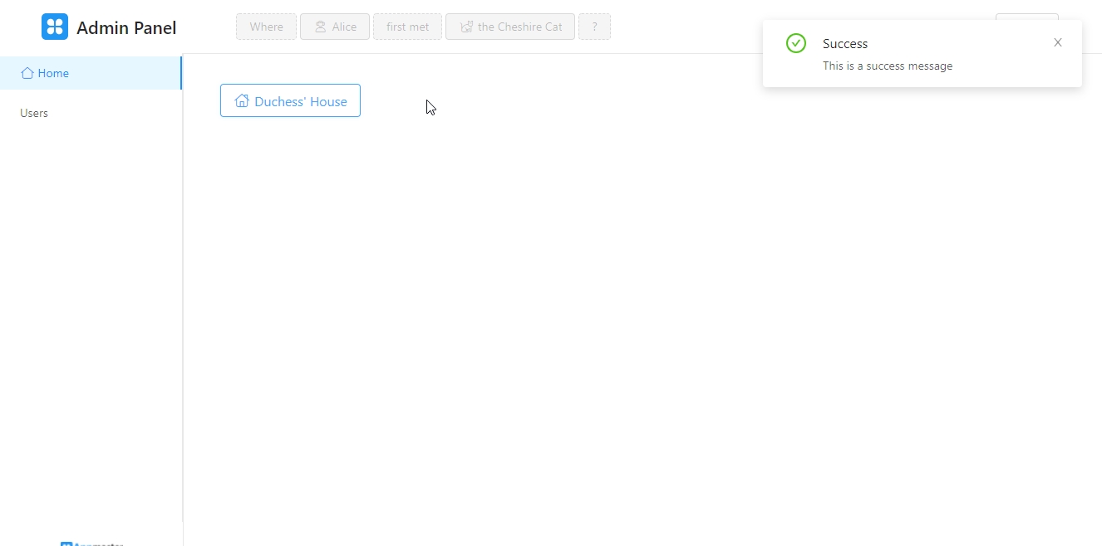
Task: Click the button hidden behind the notification
Action: (x=1026, y=17)
